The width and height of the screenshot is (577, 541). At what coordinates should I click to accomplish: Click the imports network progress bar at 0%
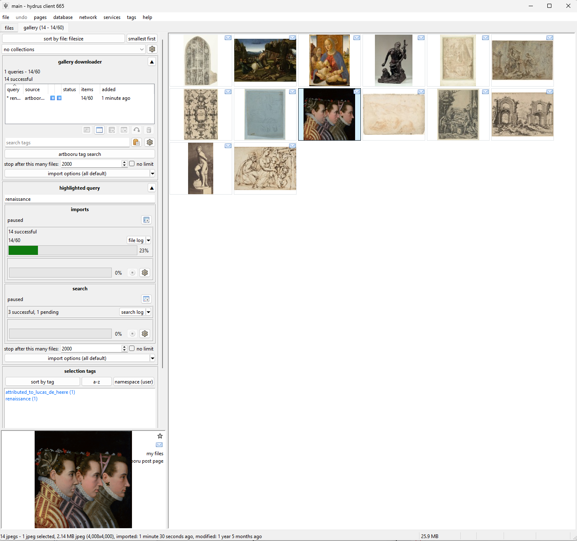pyautogui.click(x=60, y=273)
